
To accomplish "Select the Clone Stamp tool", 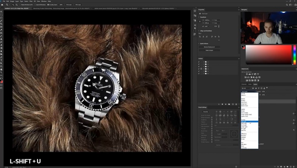I will click(1, 39).
